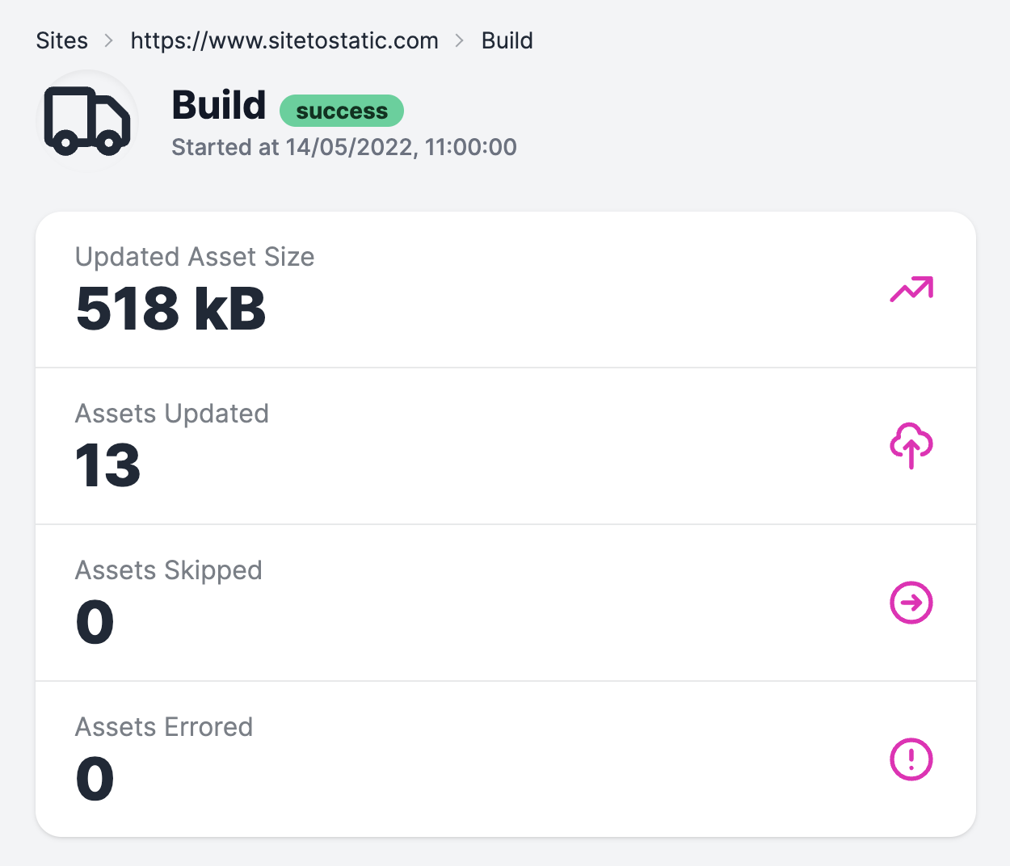Click the chevron after Sites breadcrumb
The image size is (1010, 866).
tap(109, 40)
